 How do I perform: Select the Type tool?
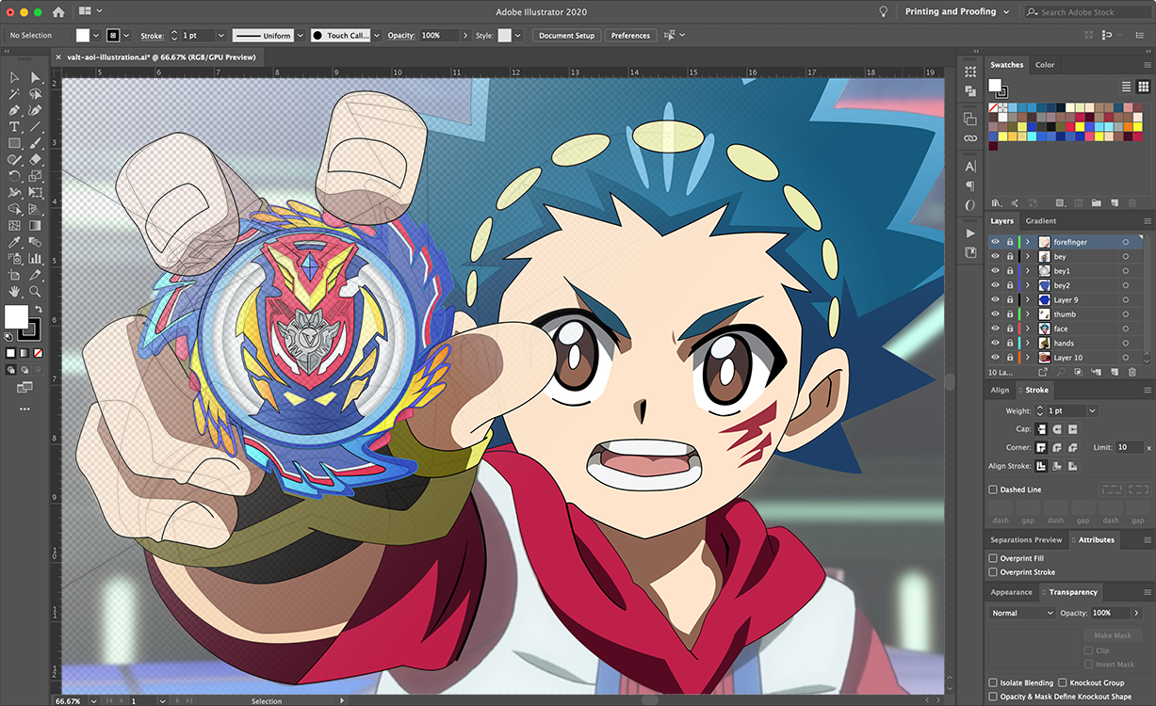point(14,127)
